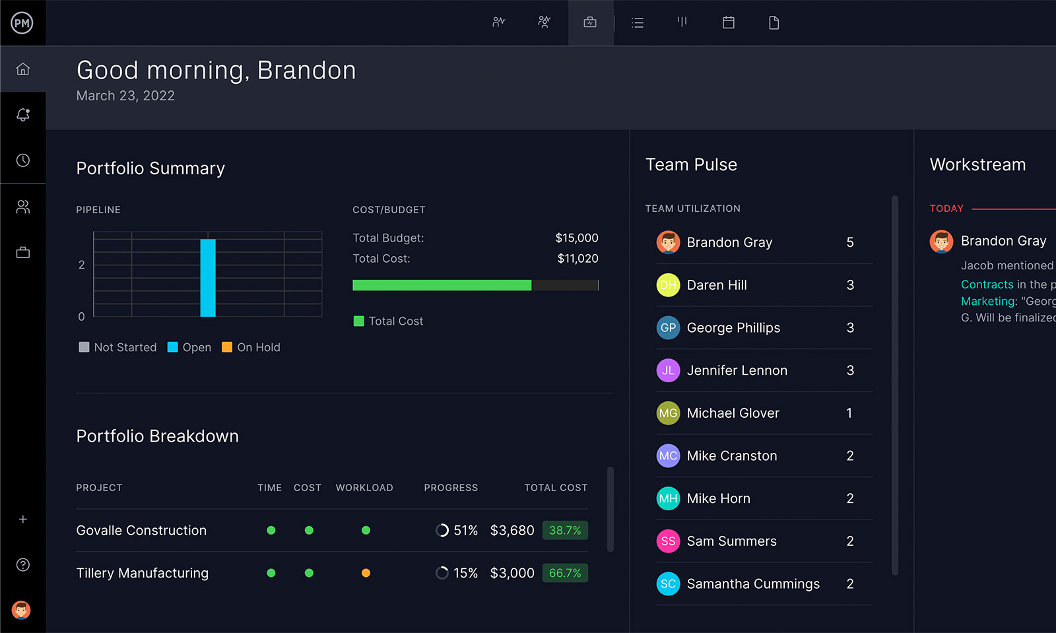Expand the Tillery Manufacturing project row
This screenshot has width=1056, height=633.
pos(142,573)
